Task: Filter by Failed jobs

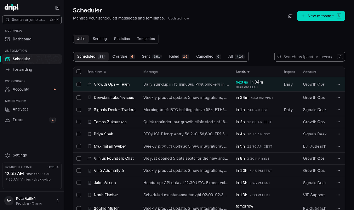Action: (x=179, y=56)
